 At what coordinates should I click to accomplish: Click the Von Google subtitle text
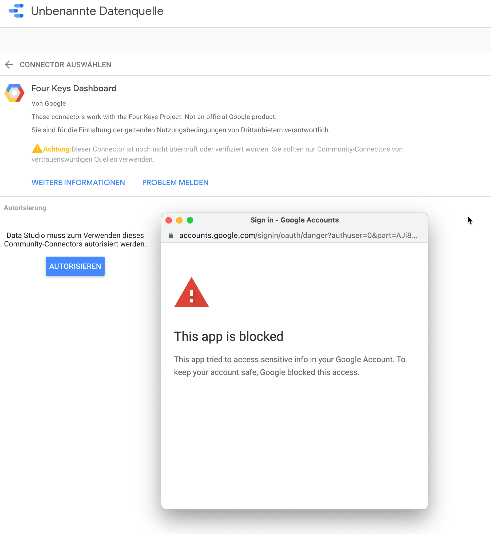49,103
